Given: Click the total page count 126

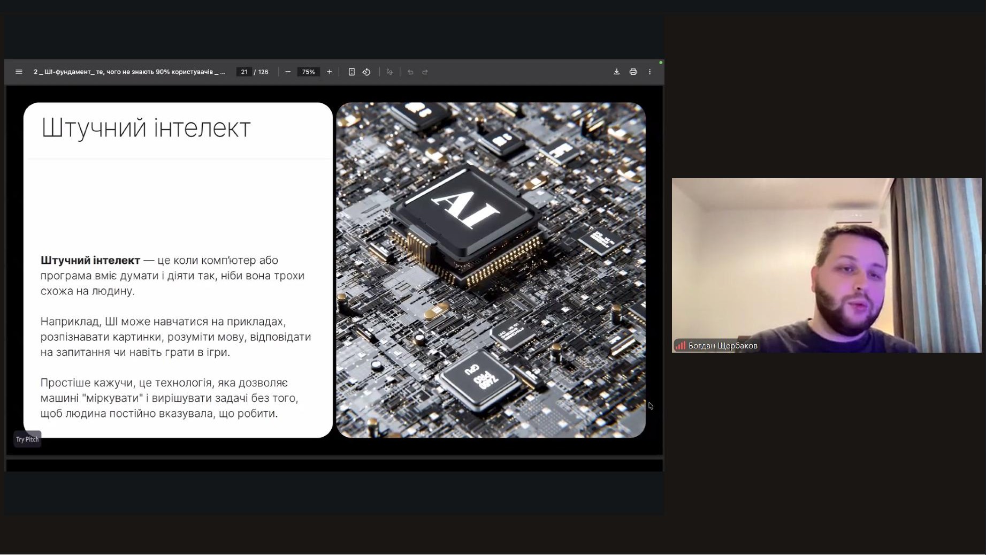Looking at the screenshot, I should [263, 72].
